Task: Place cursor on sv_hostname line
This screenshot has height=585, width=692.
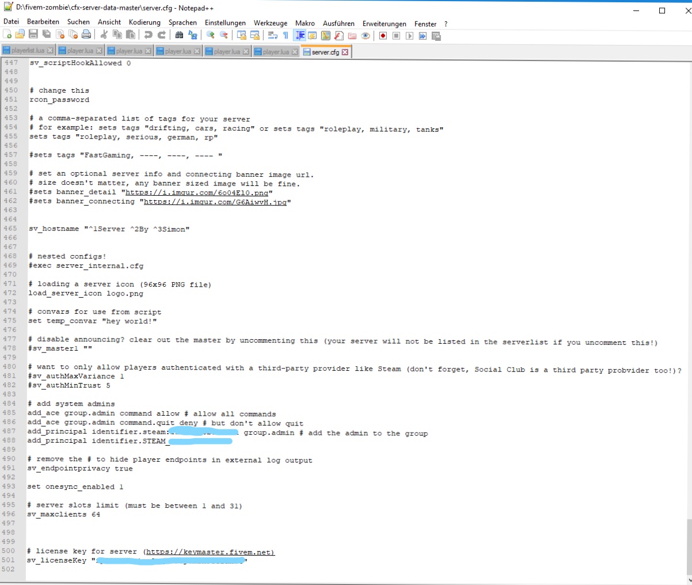Action: pos(109,229)
